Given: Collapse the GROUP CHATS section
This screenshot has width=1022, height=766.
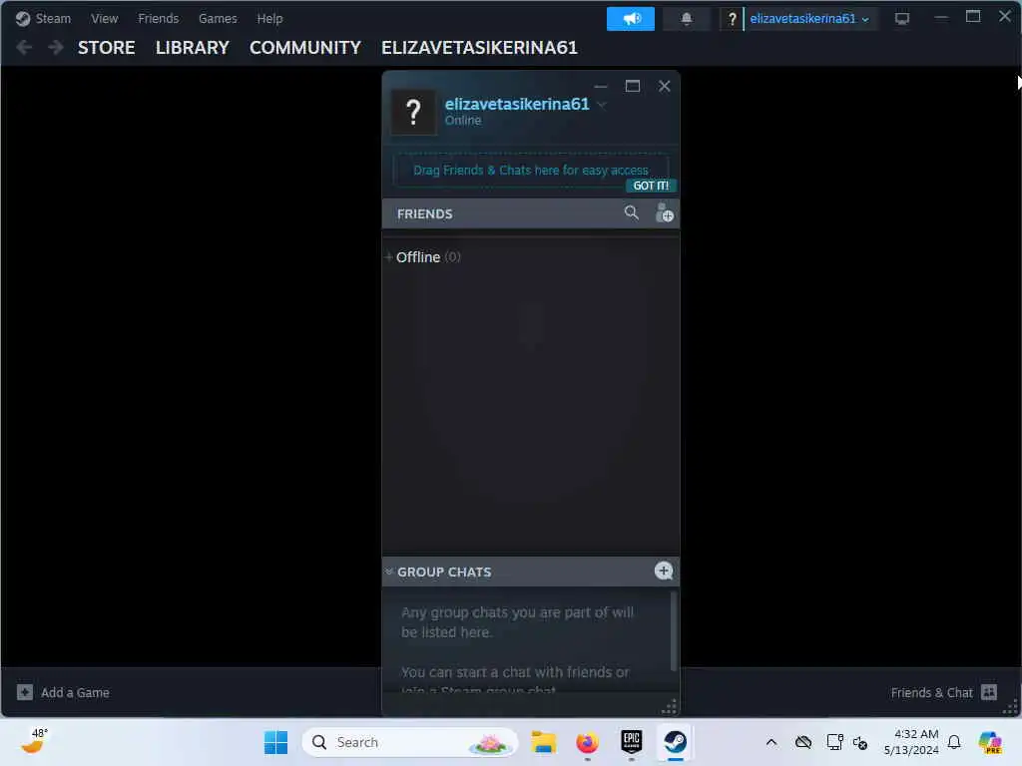Looking at the screenshot, I should point(389,572).
